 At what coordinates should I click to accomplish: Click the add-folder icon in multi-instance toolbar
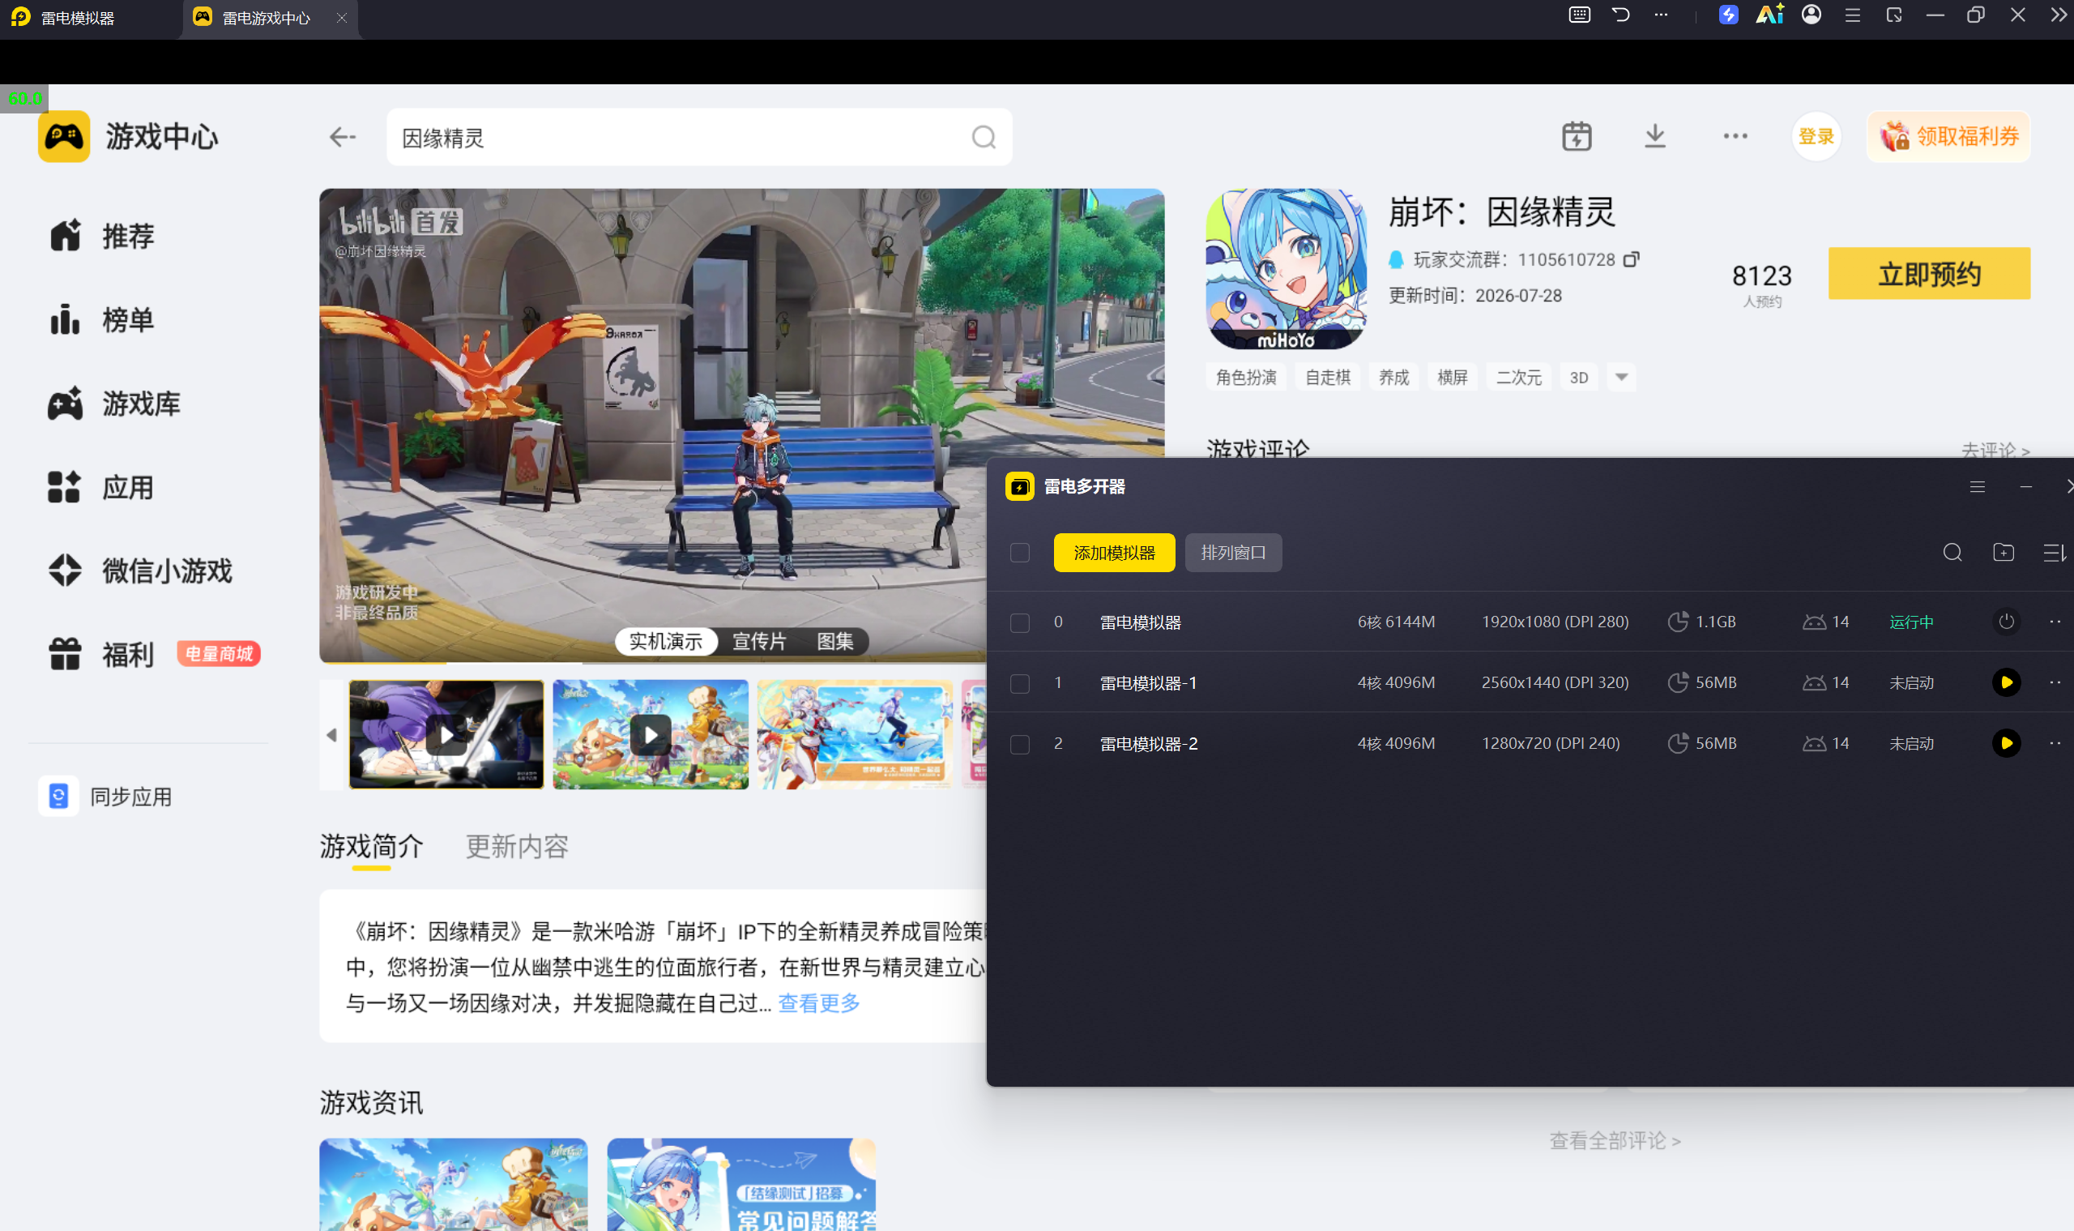point(2004,553)
